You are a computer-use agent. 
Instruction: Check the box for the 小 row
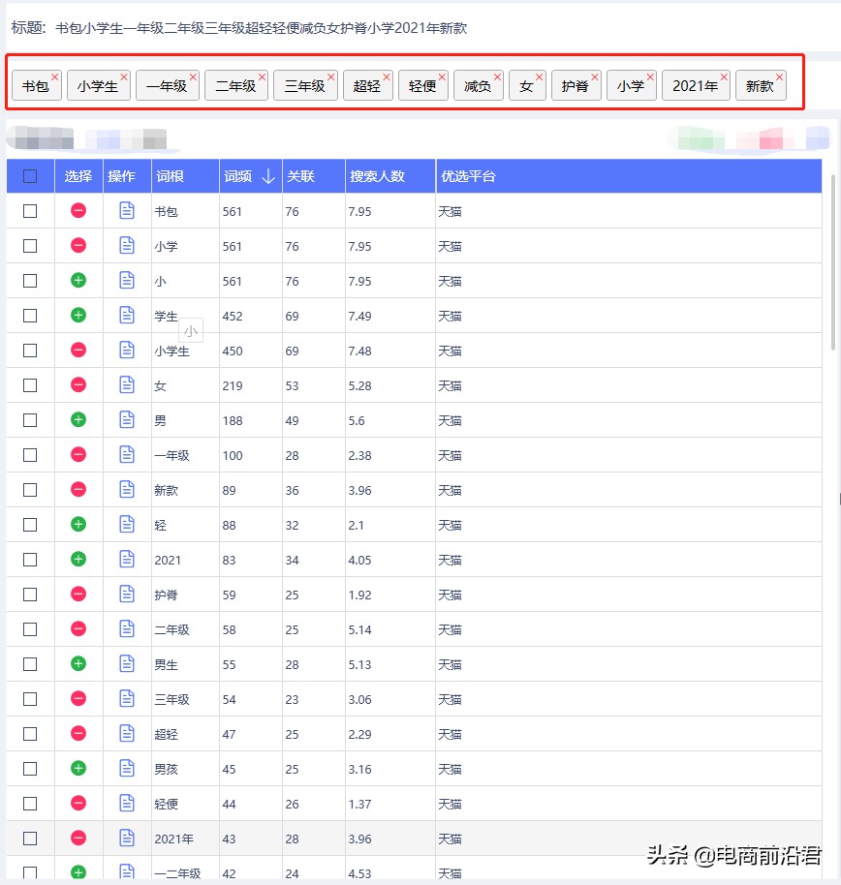click(30, 281)
